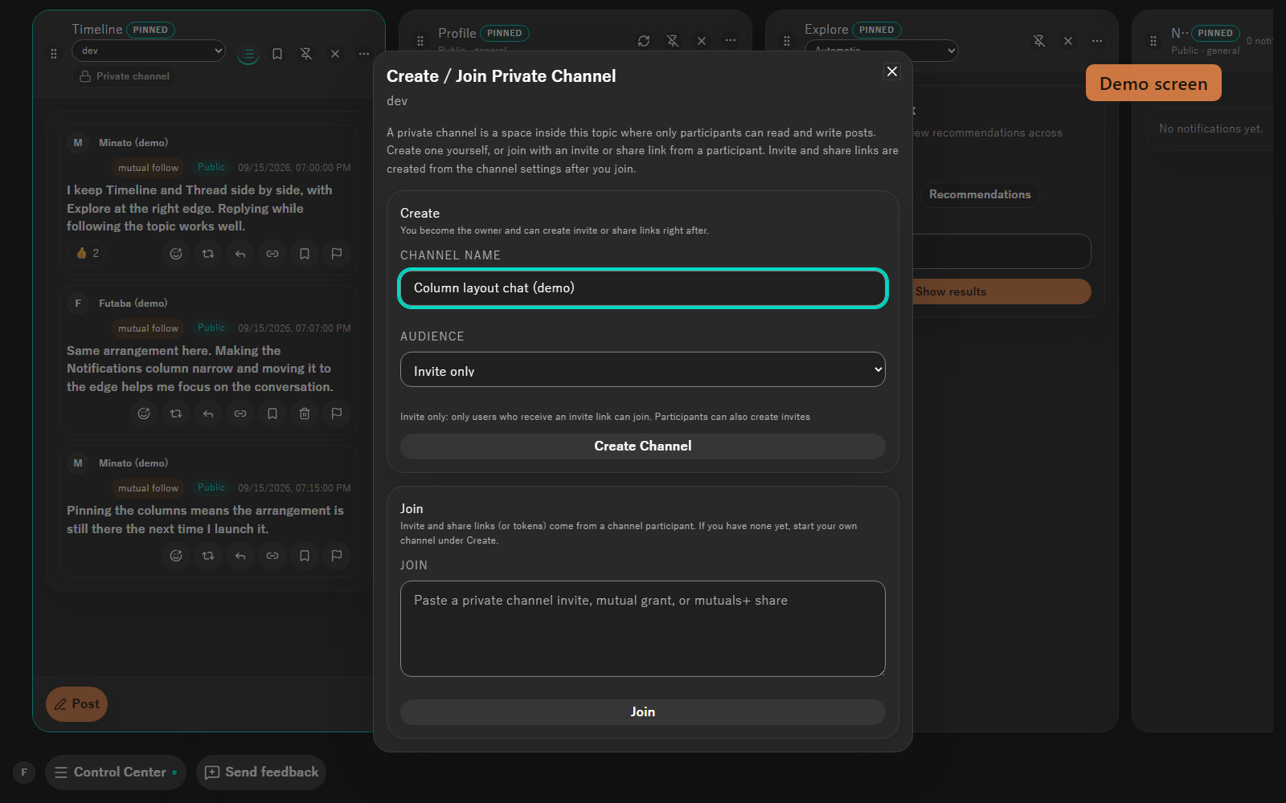This screenshot has width=1286, height=803.
Task: Click Send feedback
Action: tap(261, 772)
